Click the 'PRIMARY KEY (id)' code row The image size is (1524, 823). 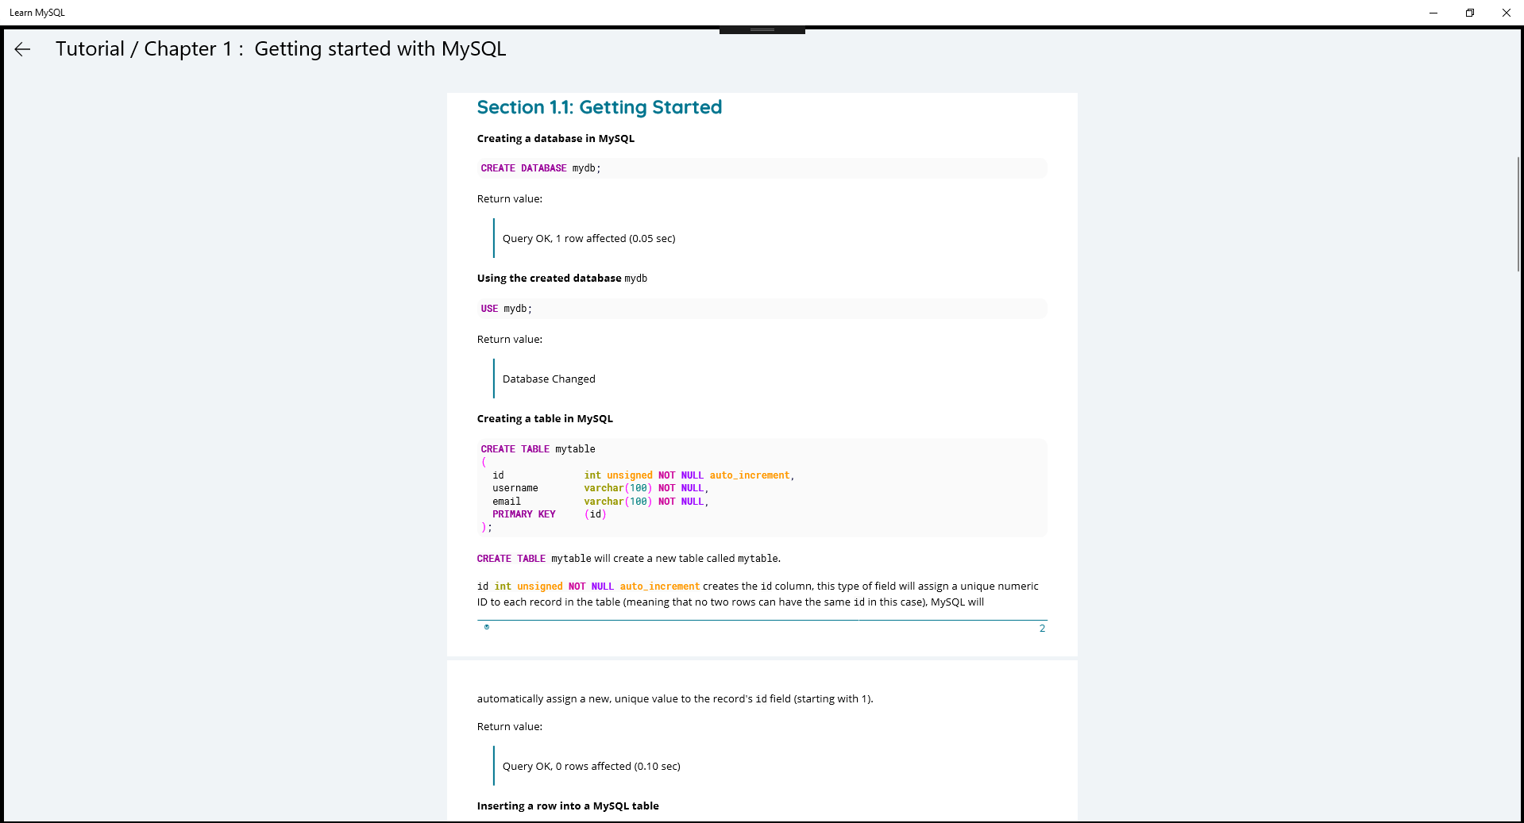[x=550, y=514]
